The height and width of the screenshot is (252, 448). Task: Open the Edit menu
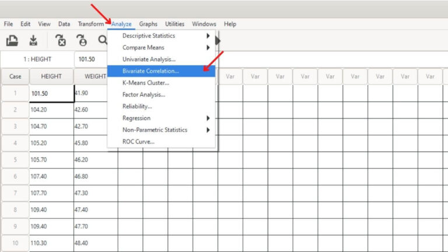click(26, 24)
